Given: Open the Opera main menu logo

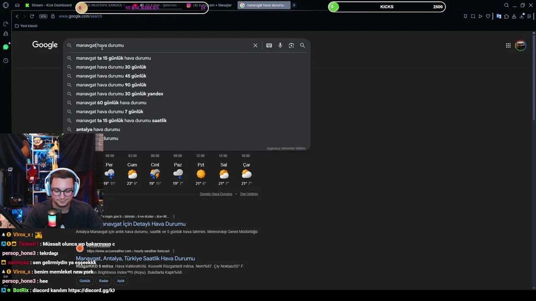Looking at the screenshot, I should pos(5,5).
